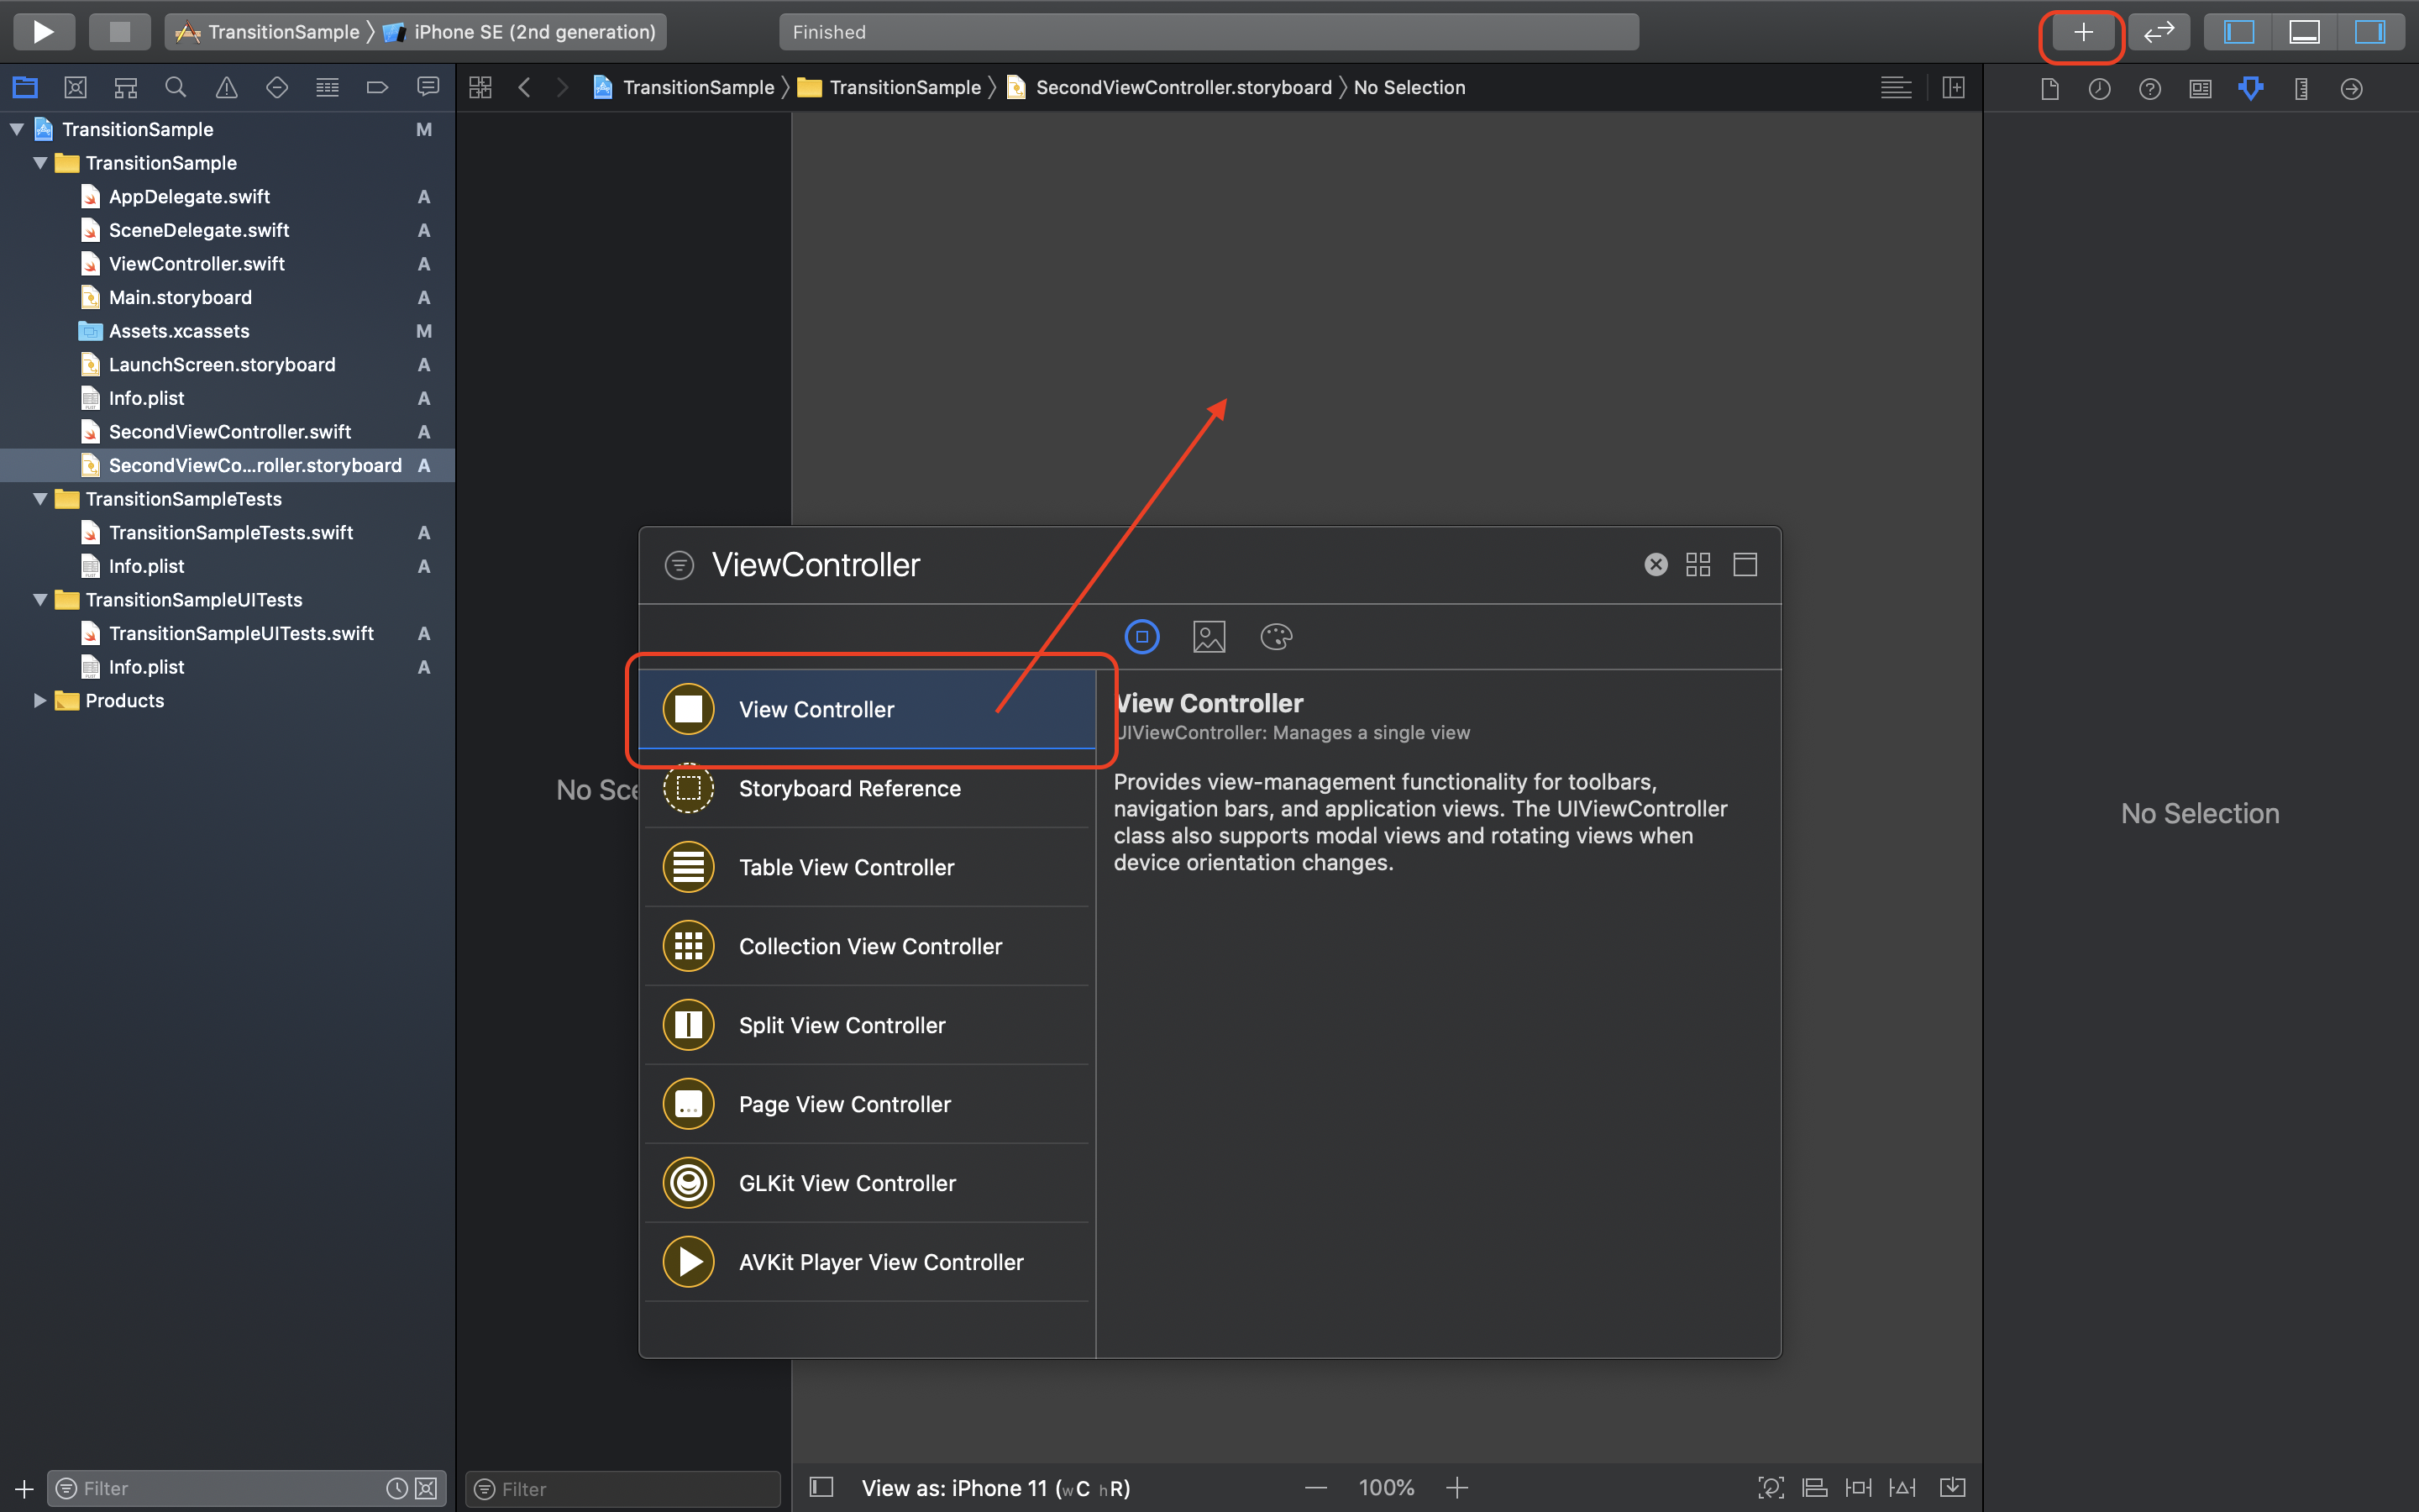The width and height of the screenshot is (2419, 1512).
Task: Clear the ViewController library search text
Action: tap(1656, 565)
